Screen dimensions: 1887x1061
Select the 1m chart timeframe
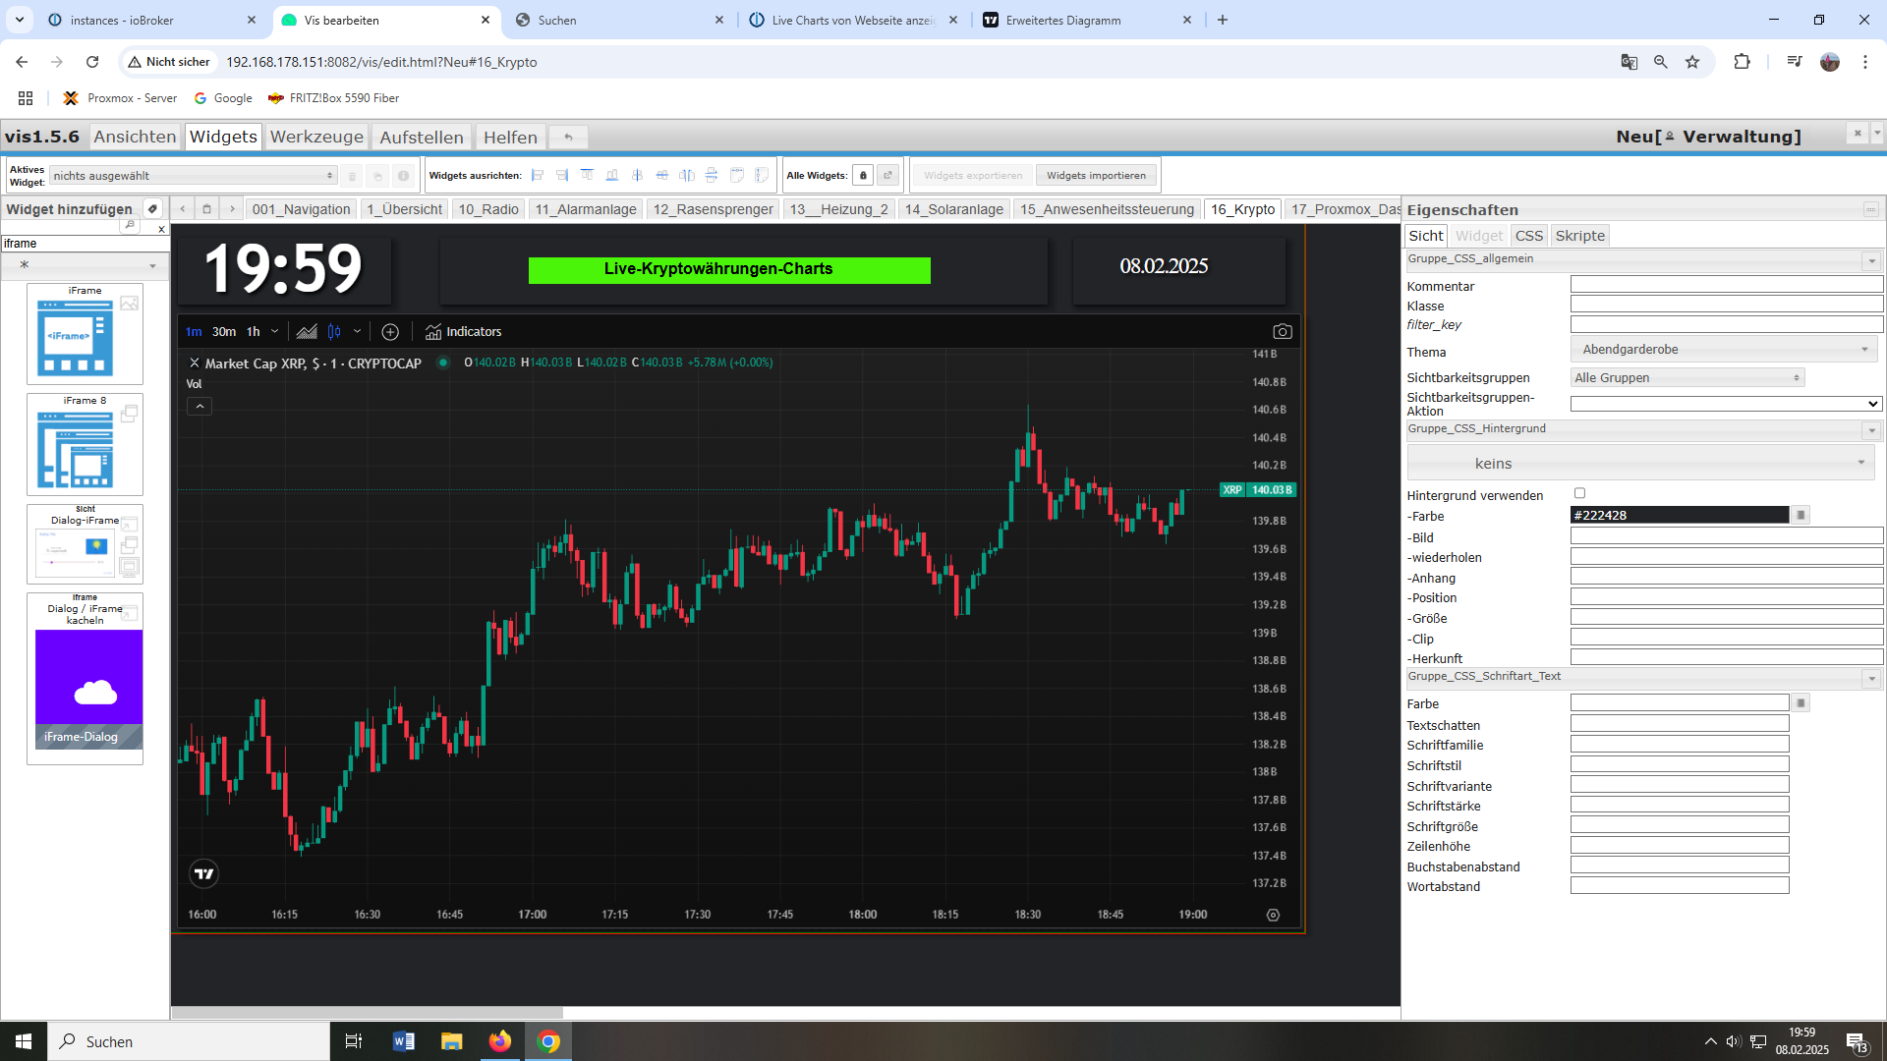pyautogui.click(x=194, y=332)
